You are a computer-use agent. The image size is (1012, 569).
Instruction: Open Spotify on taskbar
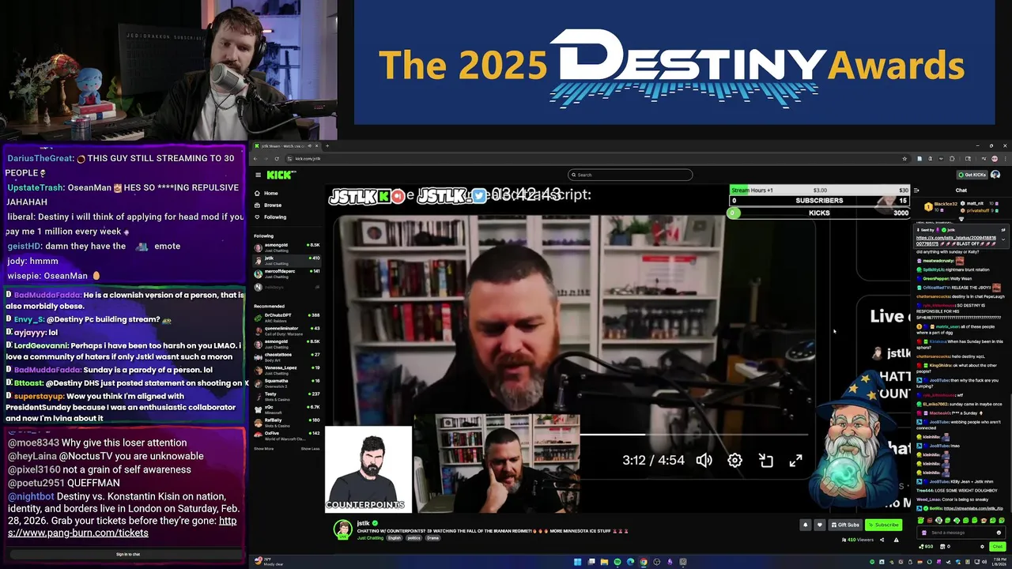pos(617,562)
